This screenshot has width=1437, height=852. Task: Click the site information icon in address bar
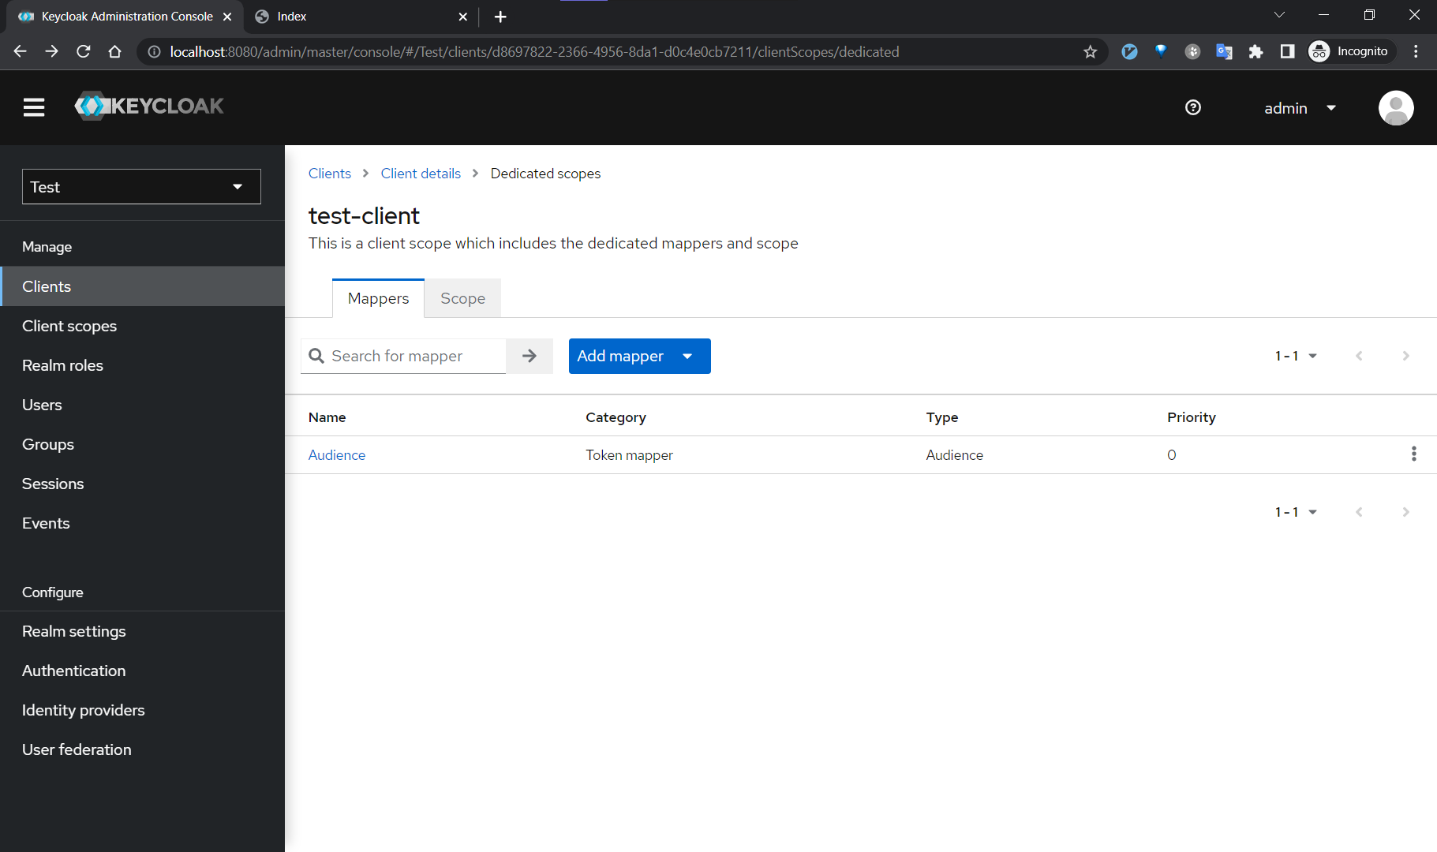[154, 51]
